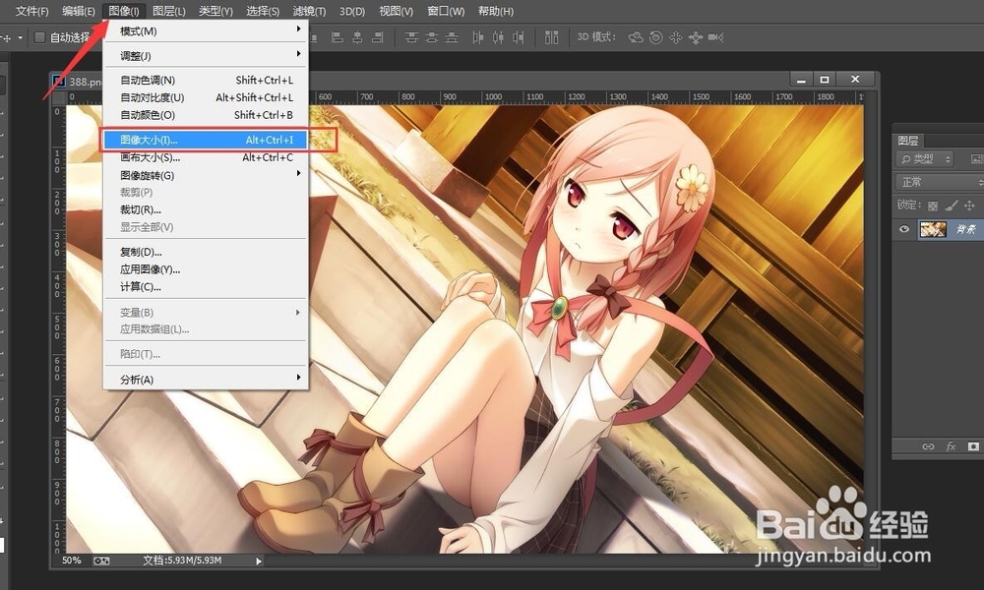
Task: Switch to the 图层 panel tab
Action: pyautogui.click(x=908, y=141)
